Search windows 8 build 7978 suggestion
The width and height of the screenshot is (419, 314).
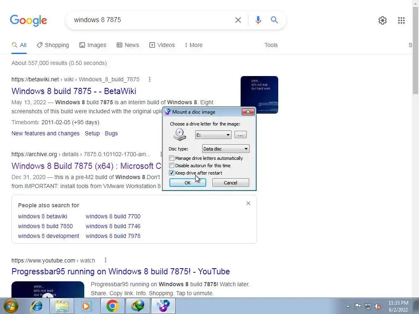coord(113,236)
